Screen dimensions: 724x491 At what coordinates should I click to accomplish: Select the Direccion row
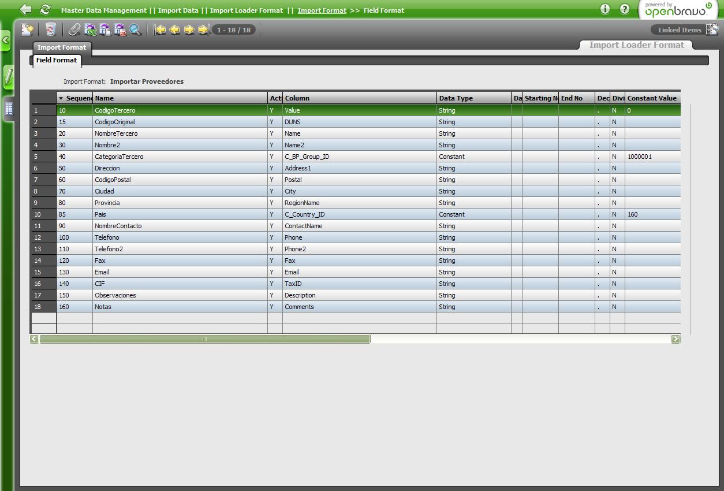[x=356, y=168]
